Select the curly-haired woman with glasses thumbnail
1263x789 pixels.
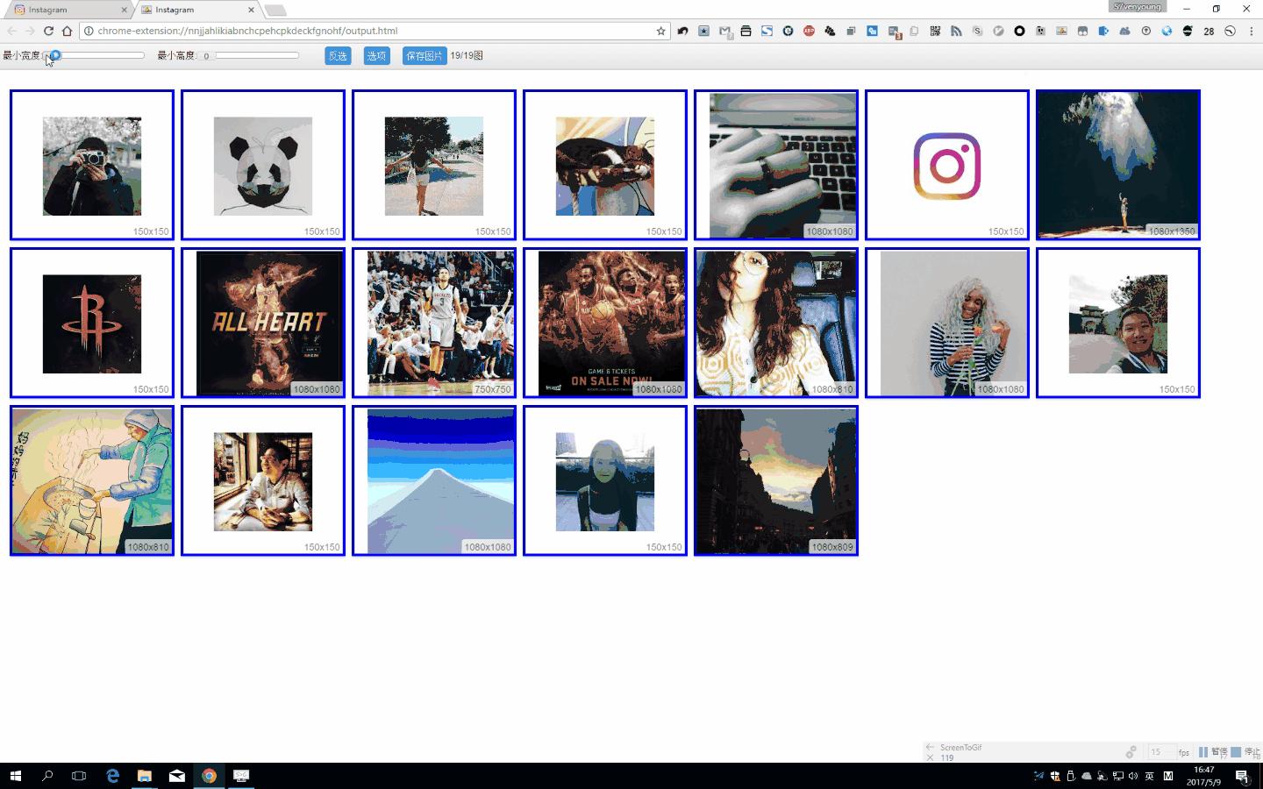pos(776,323)
